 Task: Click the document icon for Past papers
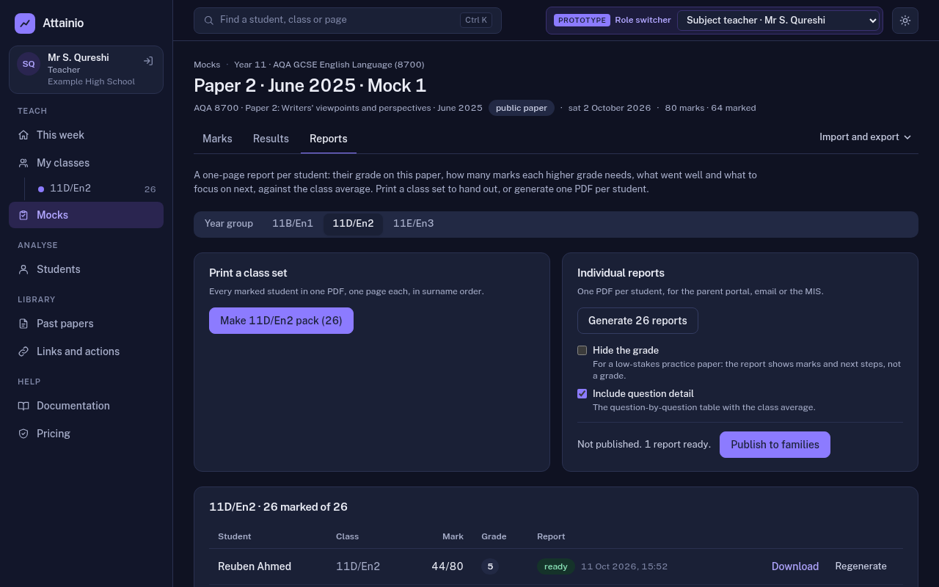23,324
